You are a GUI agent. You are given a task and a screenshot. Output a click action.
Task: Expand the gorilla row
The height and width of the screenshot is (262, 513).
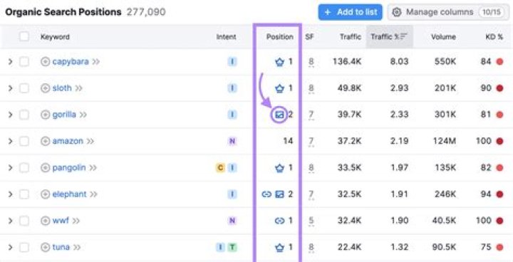coord(10,115)
